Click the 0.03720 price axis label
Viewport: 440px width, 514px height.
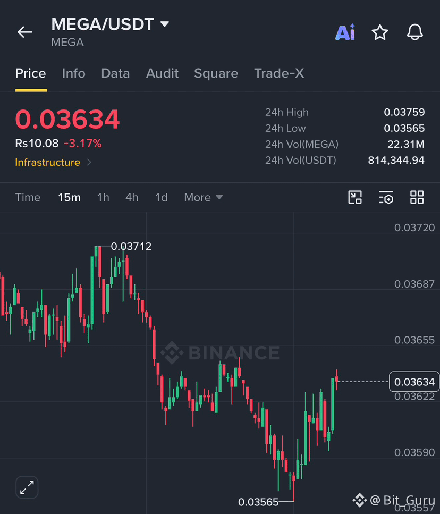click(414, 227)
